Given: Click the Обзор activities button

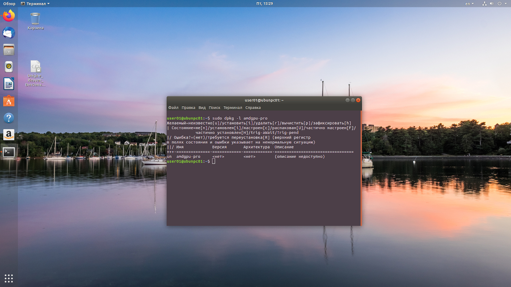Looking at the screenshot, I should coord(10,4).
